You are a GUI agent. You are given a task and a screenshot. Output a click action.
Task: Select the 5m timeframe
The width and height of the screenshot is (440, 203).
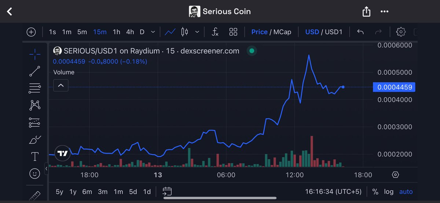82,32
